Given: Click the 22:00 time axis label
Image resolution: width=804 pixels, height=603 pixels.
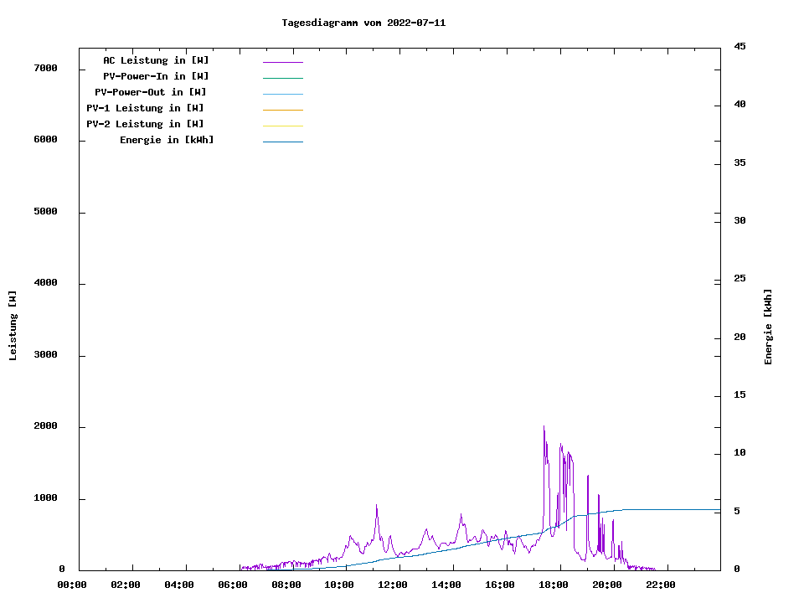Looking at the screenshot, I should coord(661,585).
